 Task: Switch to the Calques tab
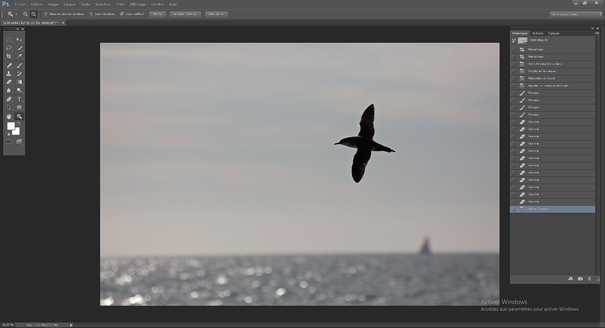pyautogui.click(x=554, y=33)
